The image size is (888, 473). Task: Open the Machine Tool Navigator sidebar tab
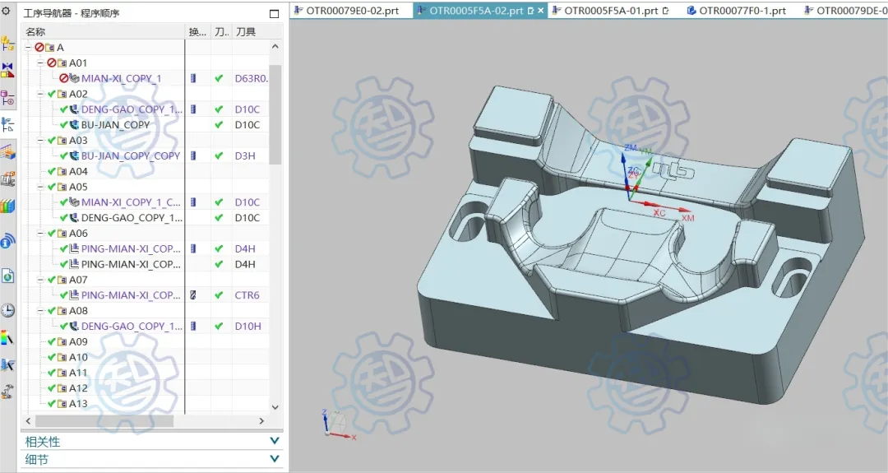click(x=7, y=179)
